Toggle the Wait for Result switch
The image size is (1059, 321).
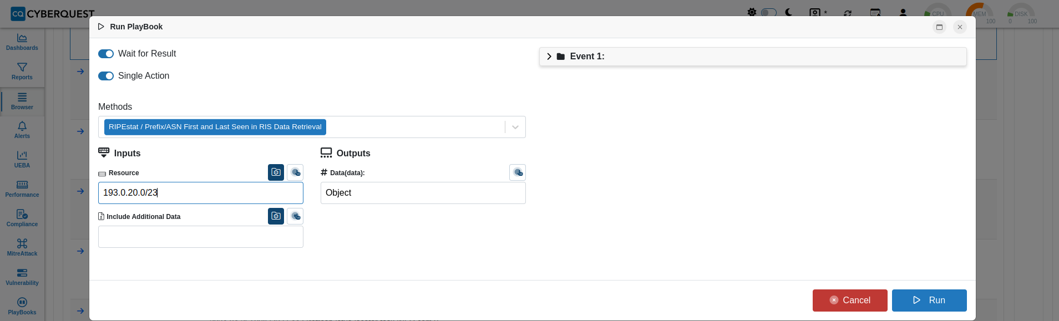pos(106,54)
